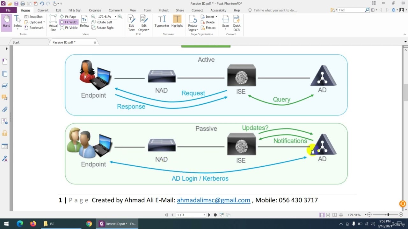Save the document using the floppy icon
Viewport: 408px width, 229px height.
[x=16, y=3]
